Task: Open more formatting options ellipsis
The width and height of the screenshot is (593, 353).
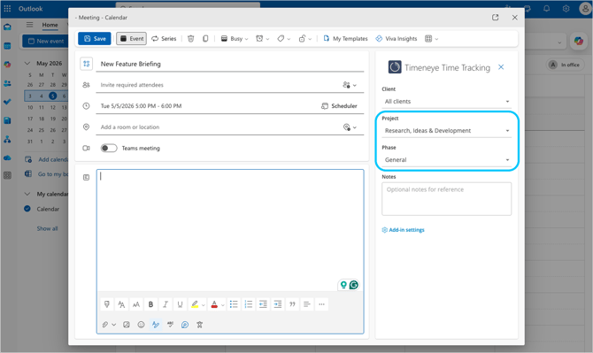Action: (x=321, y=304)
